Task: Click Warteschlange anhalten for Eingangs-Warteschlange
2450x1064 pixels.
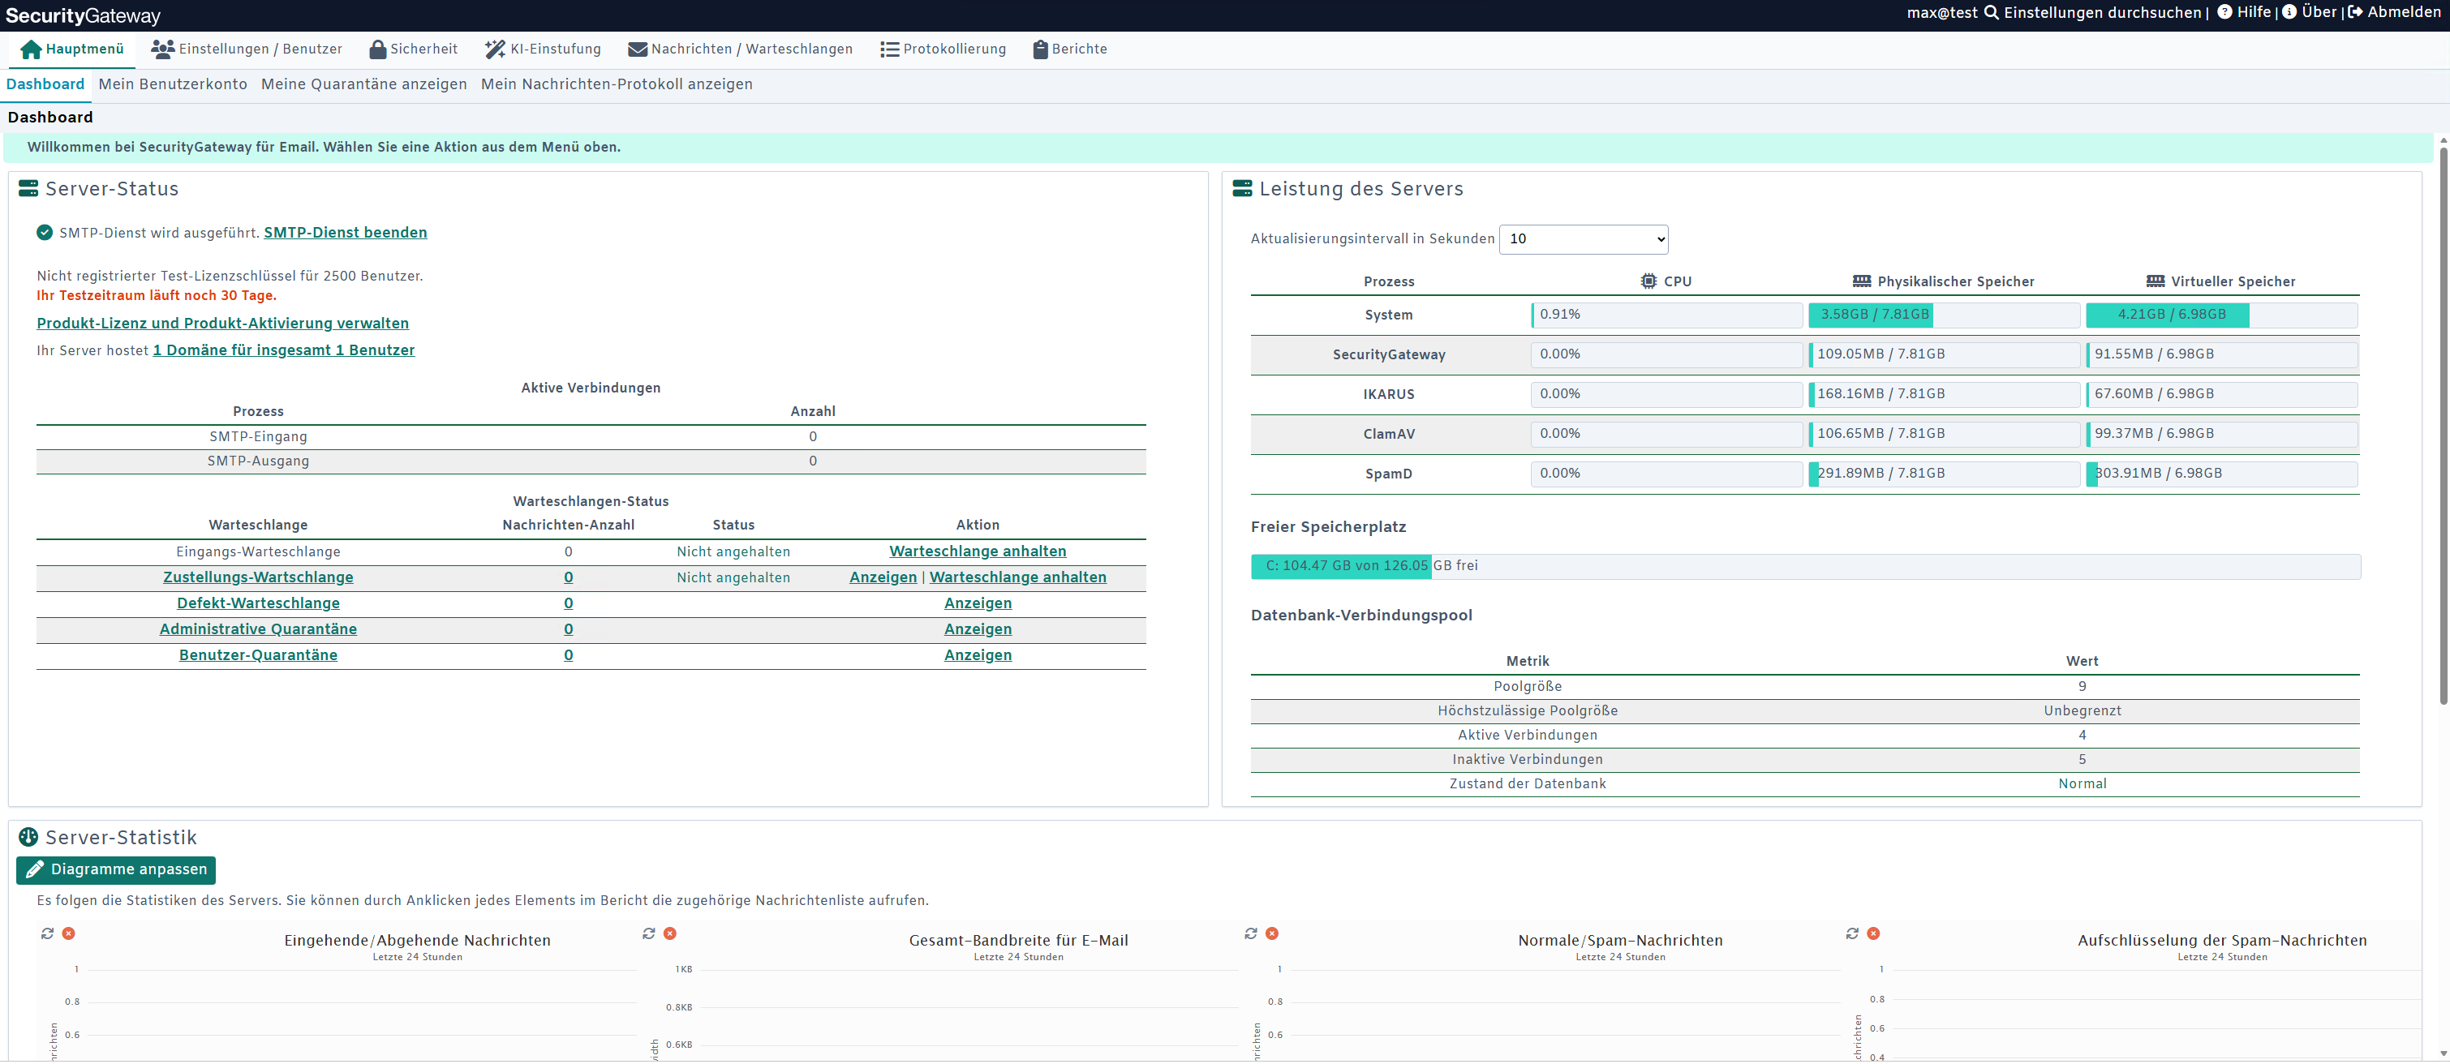Action: coord(978,551)
